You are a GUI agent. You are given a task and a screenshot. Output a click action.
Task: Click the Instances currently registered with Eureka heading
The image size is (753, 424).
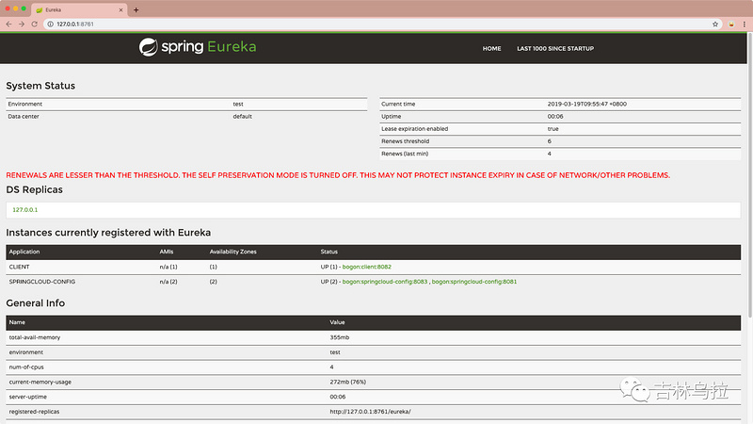coord(108,233)
